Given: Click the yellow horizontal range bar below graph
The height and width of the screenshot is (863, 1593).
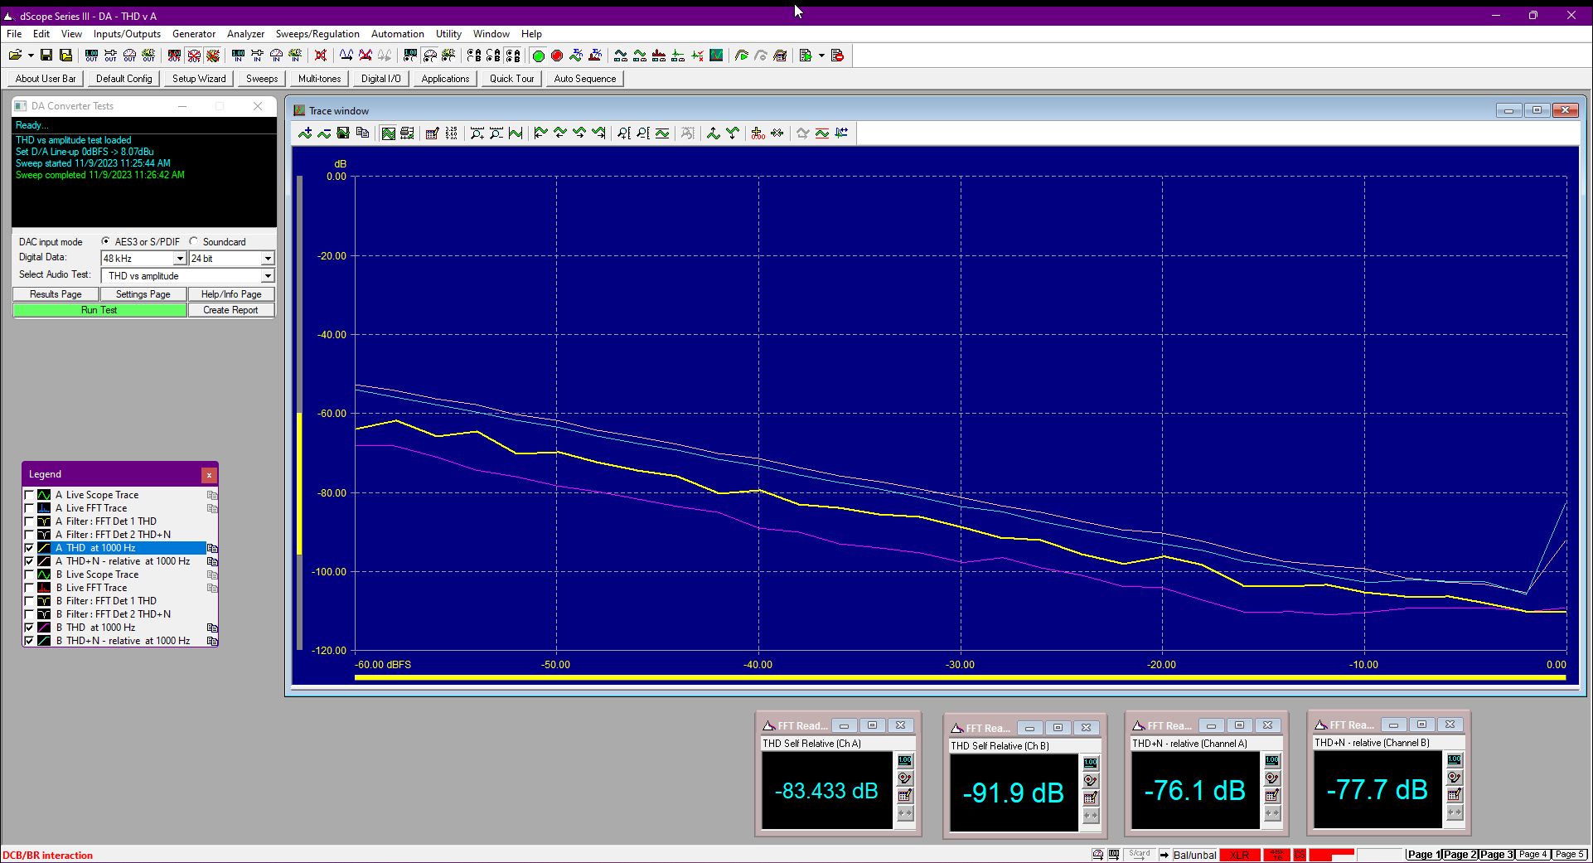Looking at the screenshot, I should tap(960, 677).
